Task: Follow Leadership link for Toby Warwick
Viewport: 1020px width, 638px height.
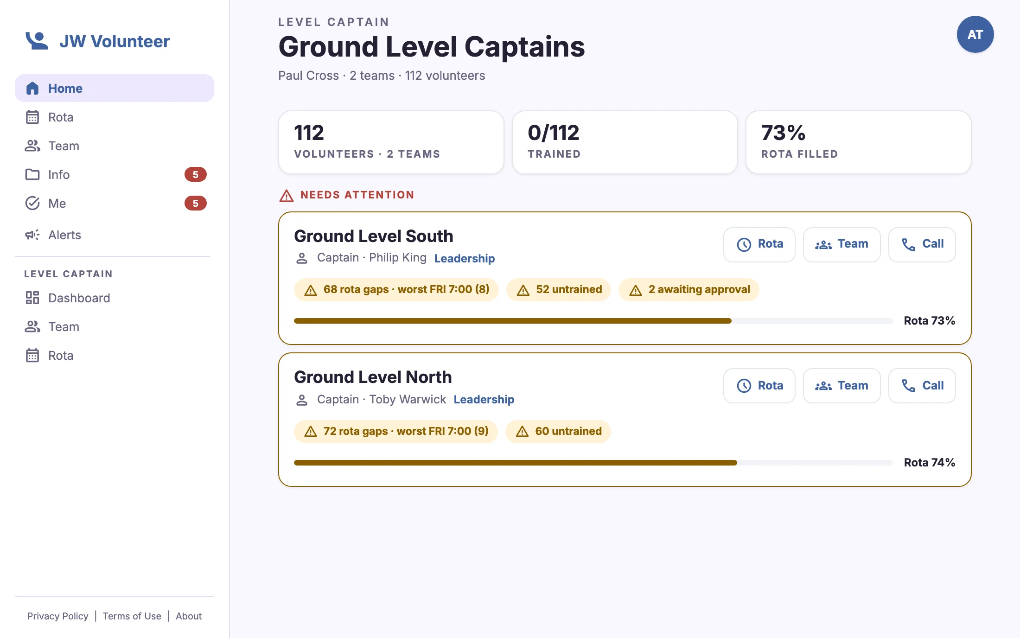Action: [x=484, y=399]
